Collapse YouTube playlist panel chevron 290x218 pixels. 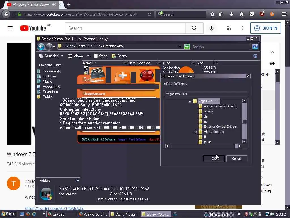click(x=272, y=52)
